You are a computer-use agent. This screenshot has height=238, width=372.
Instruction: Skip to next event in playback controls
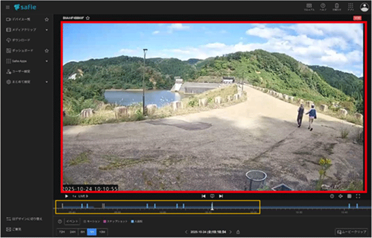click(x=221, y=196)
